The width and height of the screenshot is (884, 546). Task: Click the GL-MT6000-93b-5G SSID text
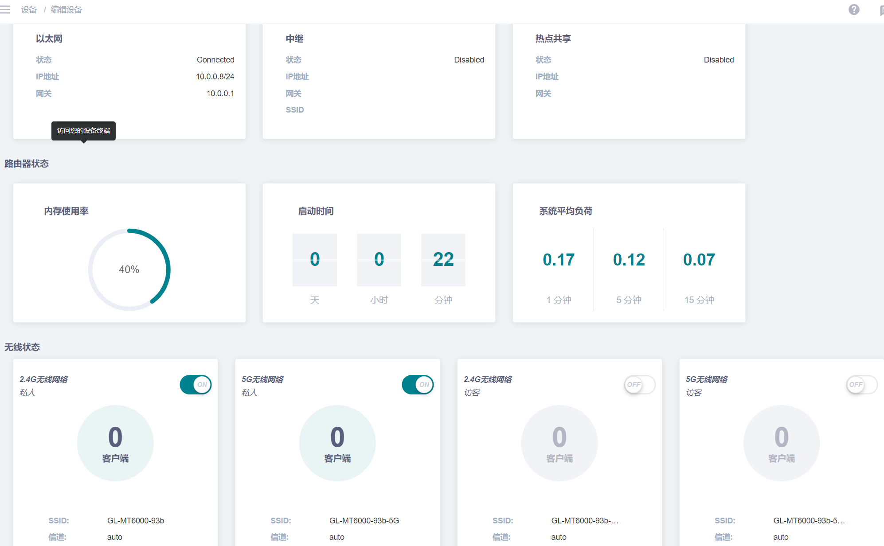point(364,520)
